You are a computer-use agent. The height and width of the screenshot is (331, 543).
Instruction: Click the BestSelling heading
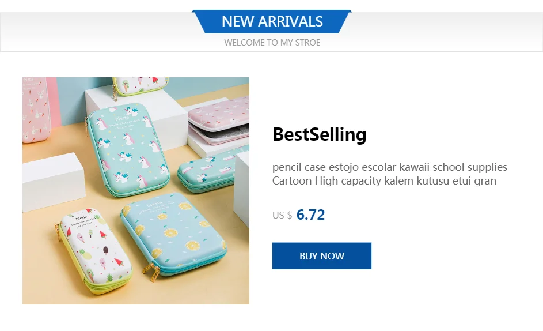pos(319,134)
